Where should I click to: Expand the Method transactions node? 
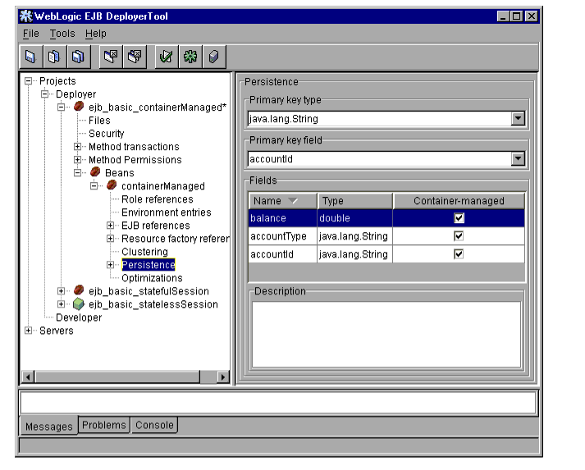coord(77,147)
